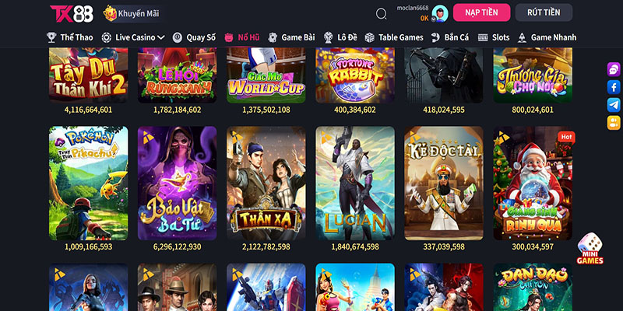Image resolution: width=623 pixels, height=311 pixels.
Task: Click the Nạp Tiền button
Action: [x=481, y=12]
